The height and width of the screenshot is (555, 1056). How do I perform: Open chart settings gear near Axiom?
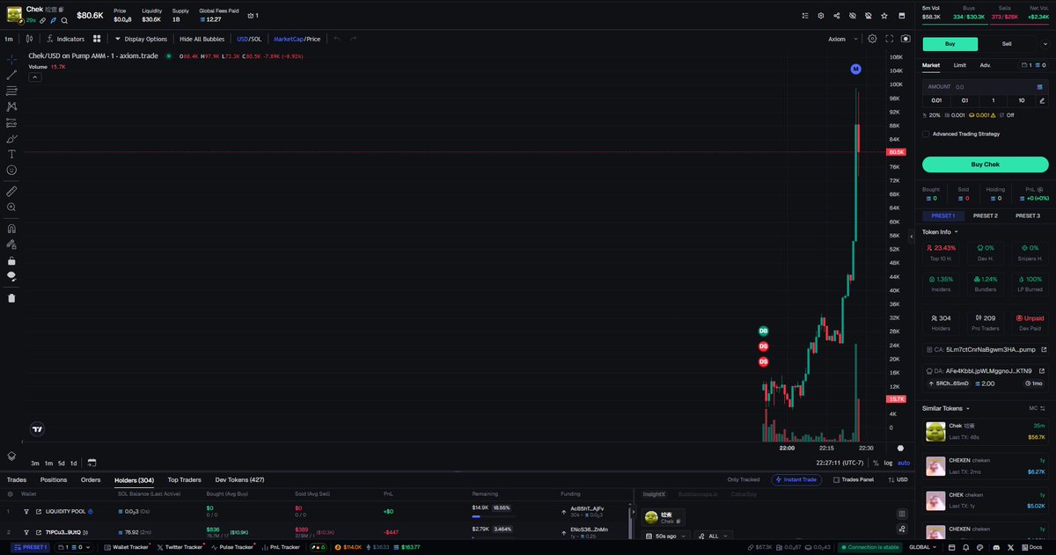(x=872, y=39)
